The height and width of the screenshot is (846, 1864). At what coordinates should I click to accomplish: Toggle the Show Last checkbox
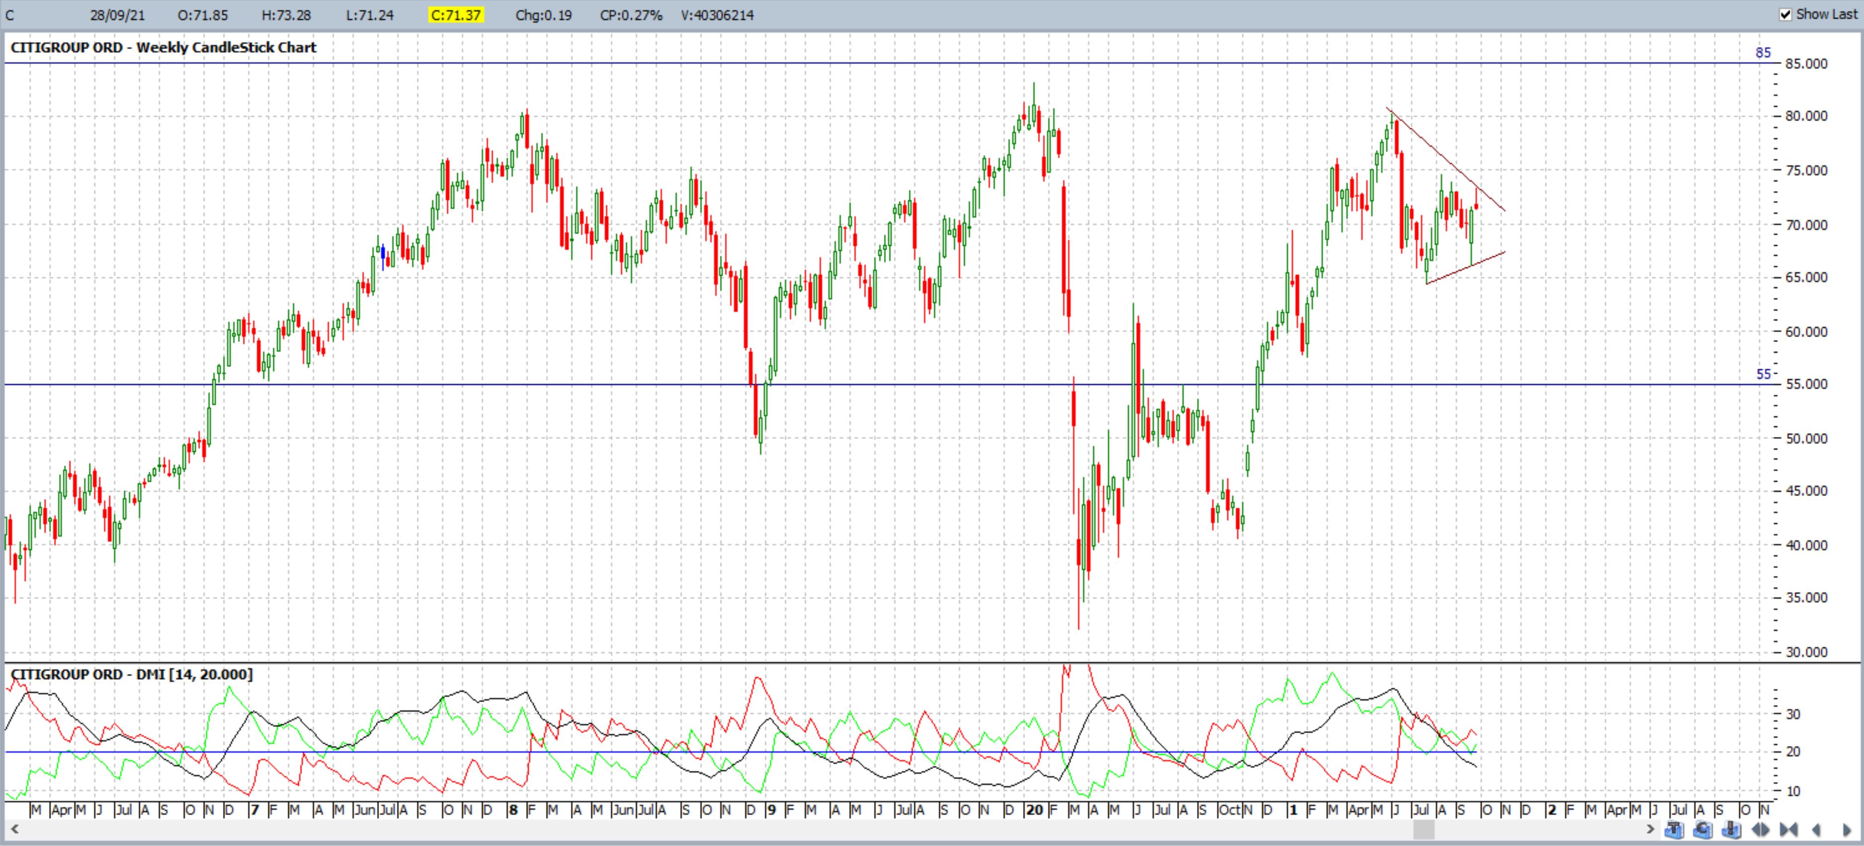(1785, 14)
